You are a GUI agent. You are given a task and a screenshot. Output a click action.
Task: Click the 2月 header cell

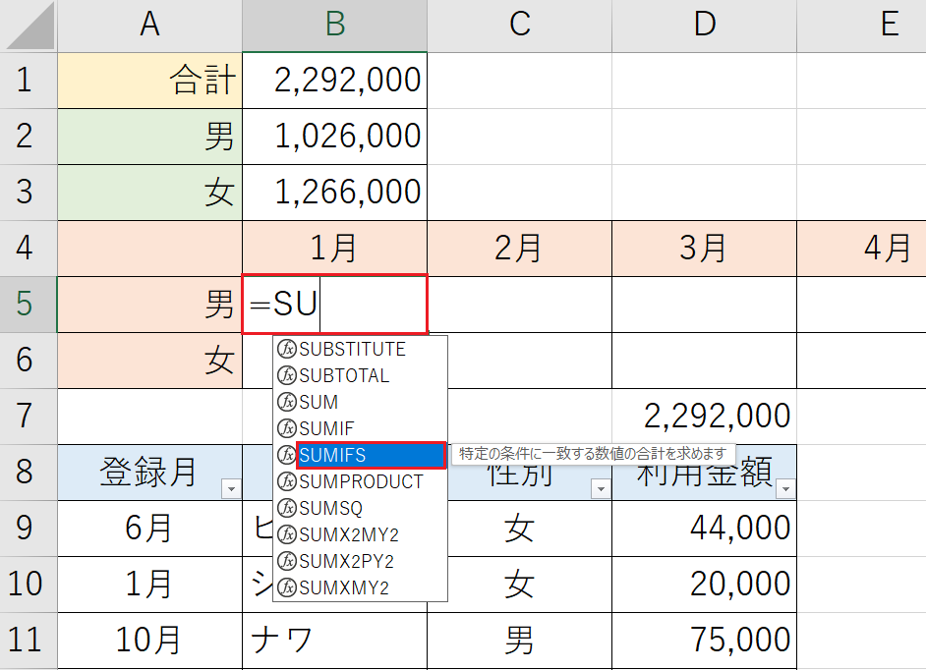pyautogui.click(x=520, y=249)
